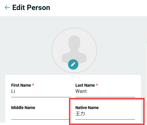Click the pencil edit photo icon

point(73,64)
